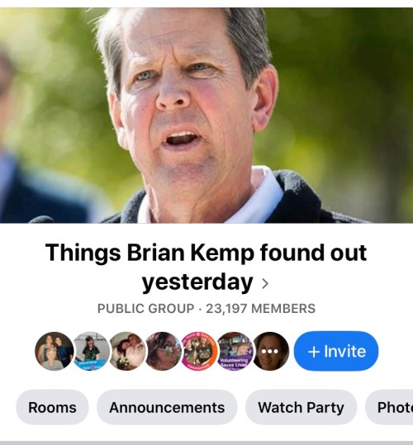
Task: Open 'Things Brian Kemp found out yesterday' title
Action: pyautogui.click(x=206, y=267)
